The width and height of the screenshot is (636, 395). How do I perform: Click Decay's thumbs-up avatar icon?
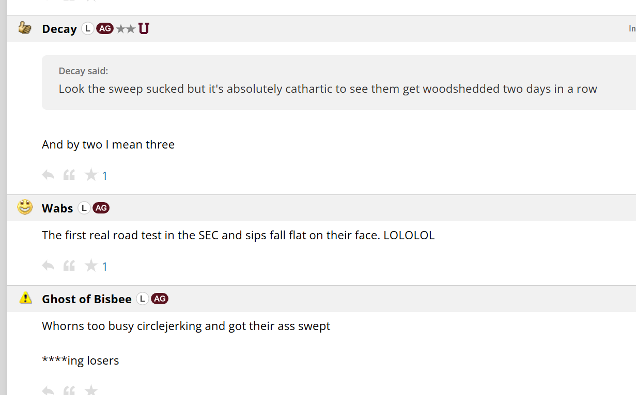pos(25,28)
